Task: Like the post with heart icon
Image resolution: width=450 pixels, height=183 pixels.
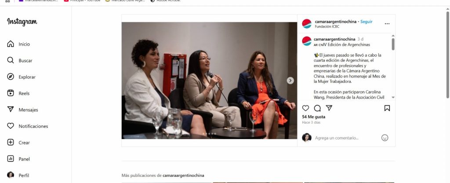Action: point(306,108)
